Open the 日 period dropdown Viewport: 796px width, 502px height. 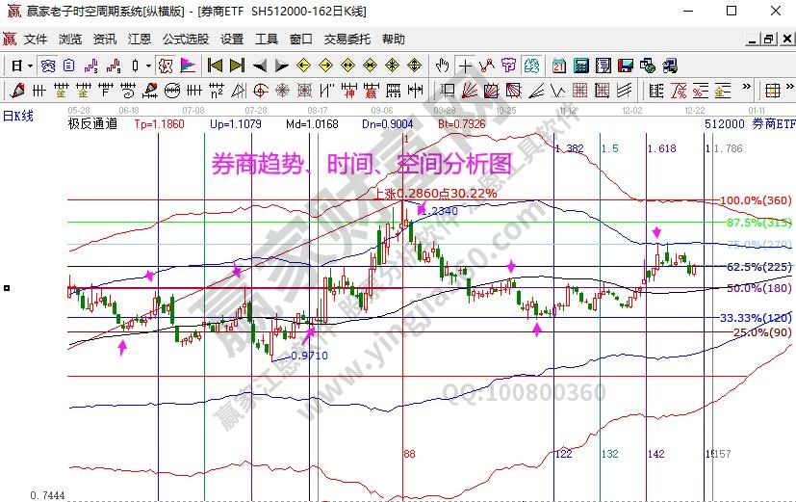(x=21, y=66)
